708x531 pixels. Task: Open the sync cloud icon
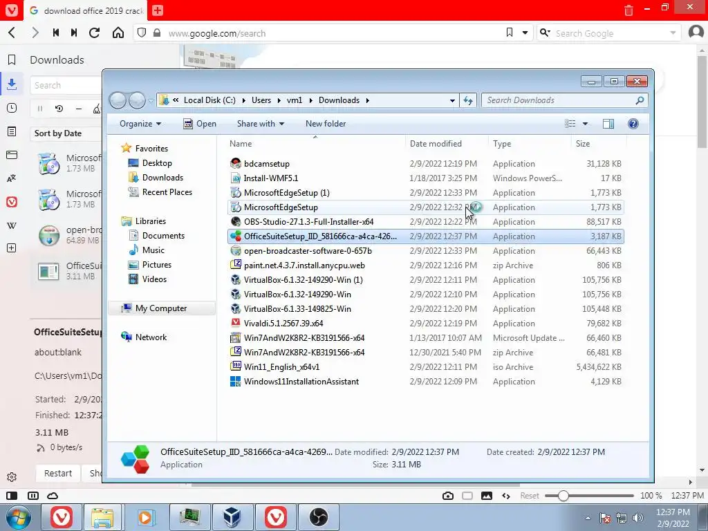point(53,496)
